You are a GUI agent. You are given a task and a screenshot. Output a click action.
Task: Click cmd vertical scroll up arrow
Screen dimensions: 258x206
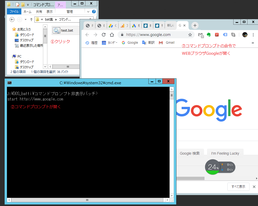tap(172, 89)
